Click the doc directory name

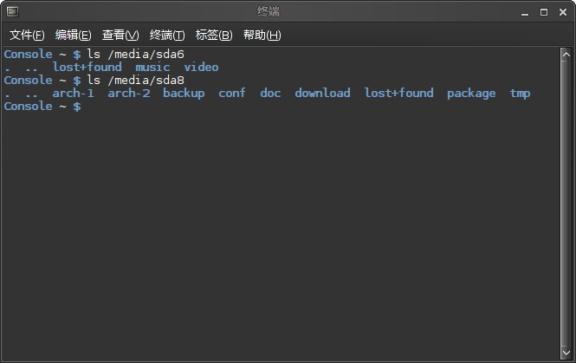pyautogui.click(x=270, y=94)
